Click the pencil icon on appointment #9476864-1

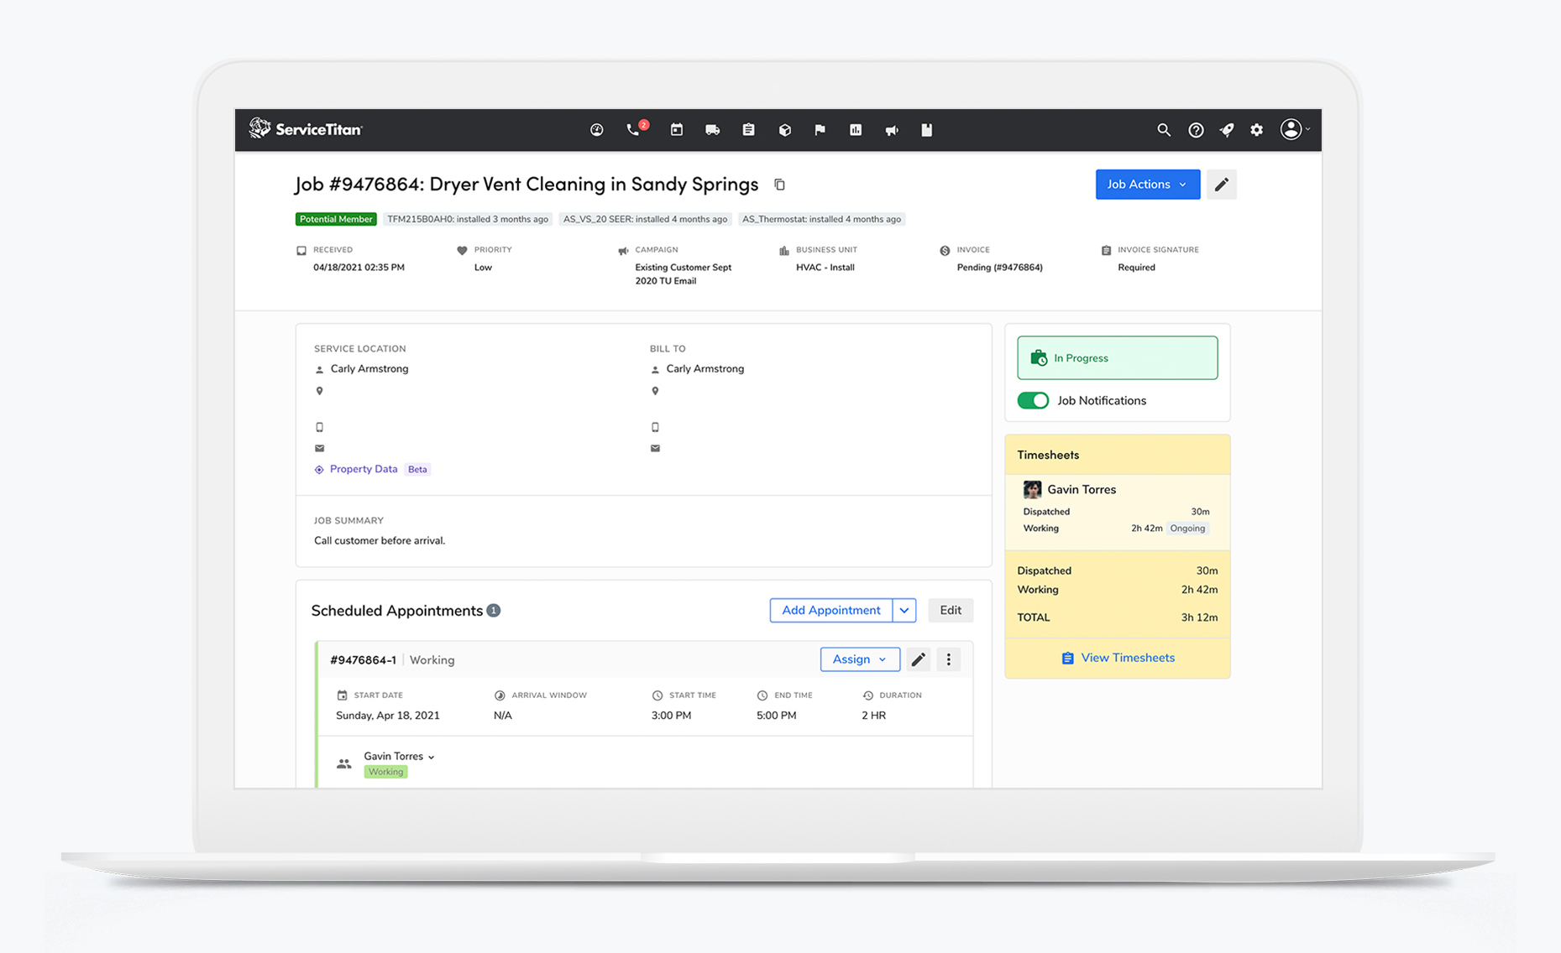click(919, 659)
